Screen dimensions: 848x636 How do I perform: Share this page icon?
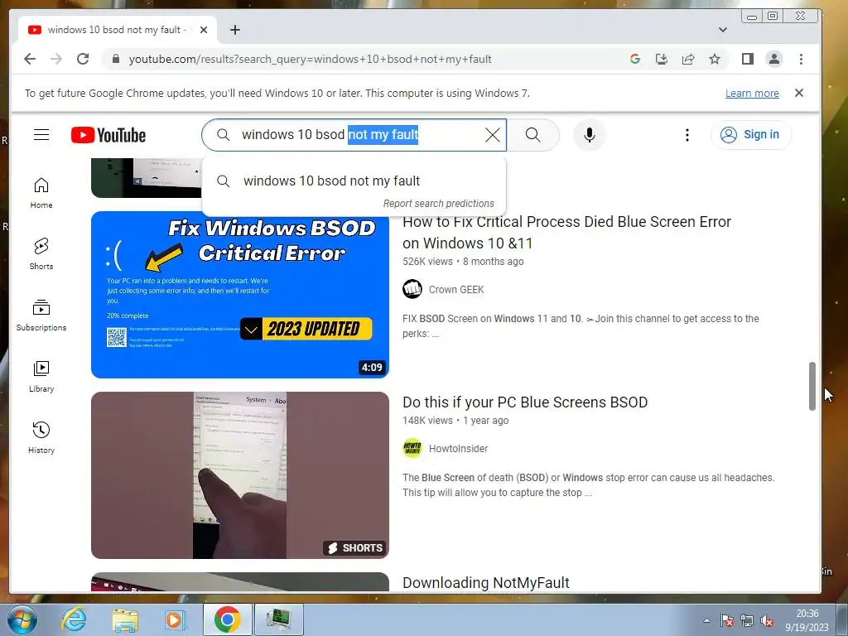(688, 59)
